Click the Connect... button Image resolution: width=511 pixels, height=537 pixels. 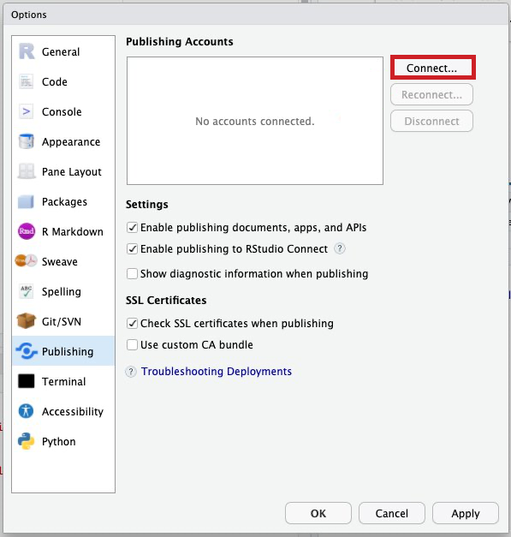[432, 68]
